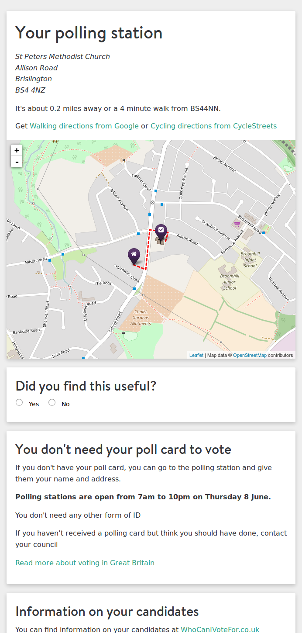Open Cycling directions from CycleStreets
This screenshot has height=633, width=302.
click(x=213, y=126)
